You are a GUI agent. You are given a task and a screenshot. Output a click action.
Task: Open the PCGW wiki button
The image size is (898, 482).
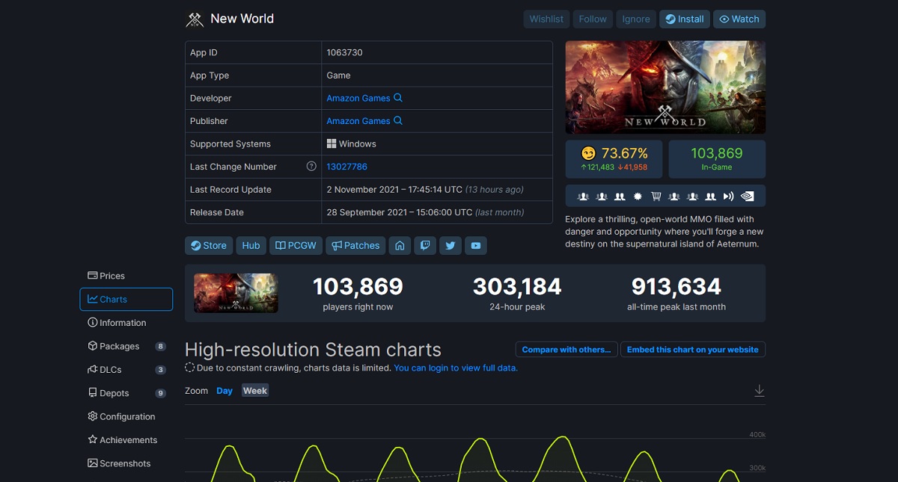296,245
